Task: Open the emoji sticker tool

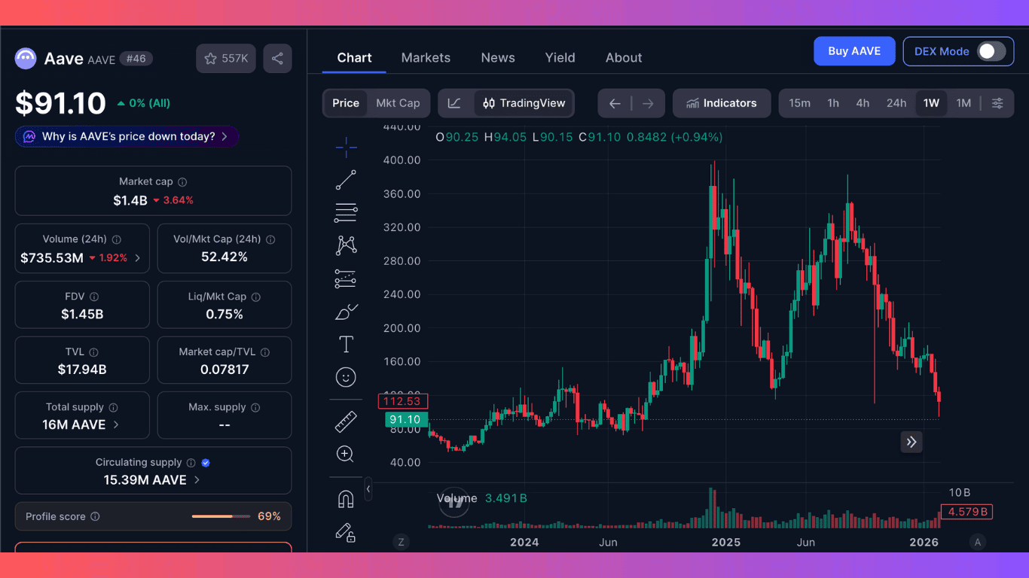Action: tap(345, 377)
